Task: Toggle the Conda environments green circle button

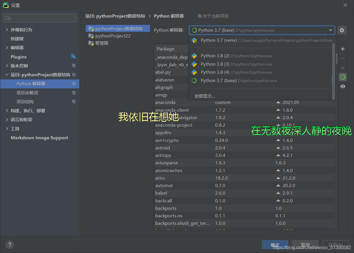Action: 343,77
